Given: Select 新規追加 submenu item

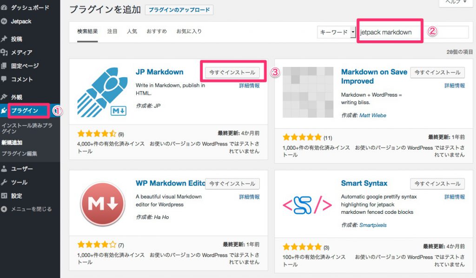Looking at the screenshot, I should (x=12, y=142).
